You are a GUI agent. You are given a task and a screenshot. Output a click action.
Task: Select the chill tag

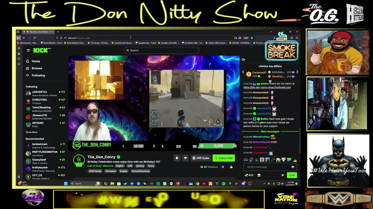coord(130,166)
